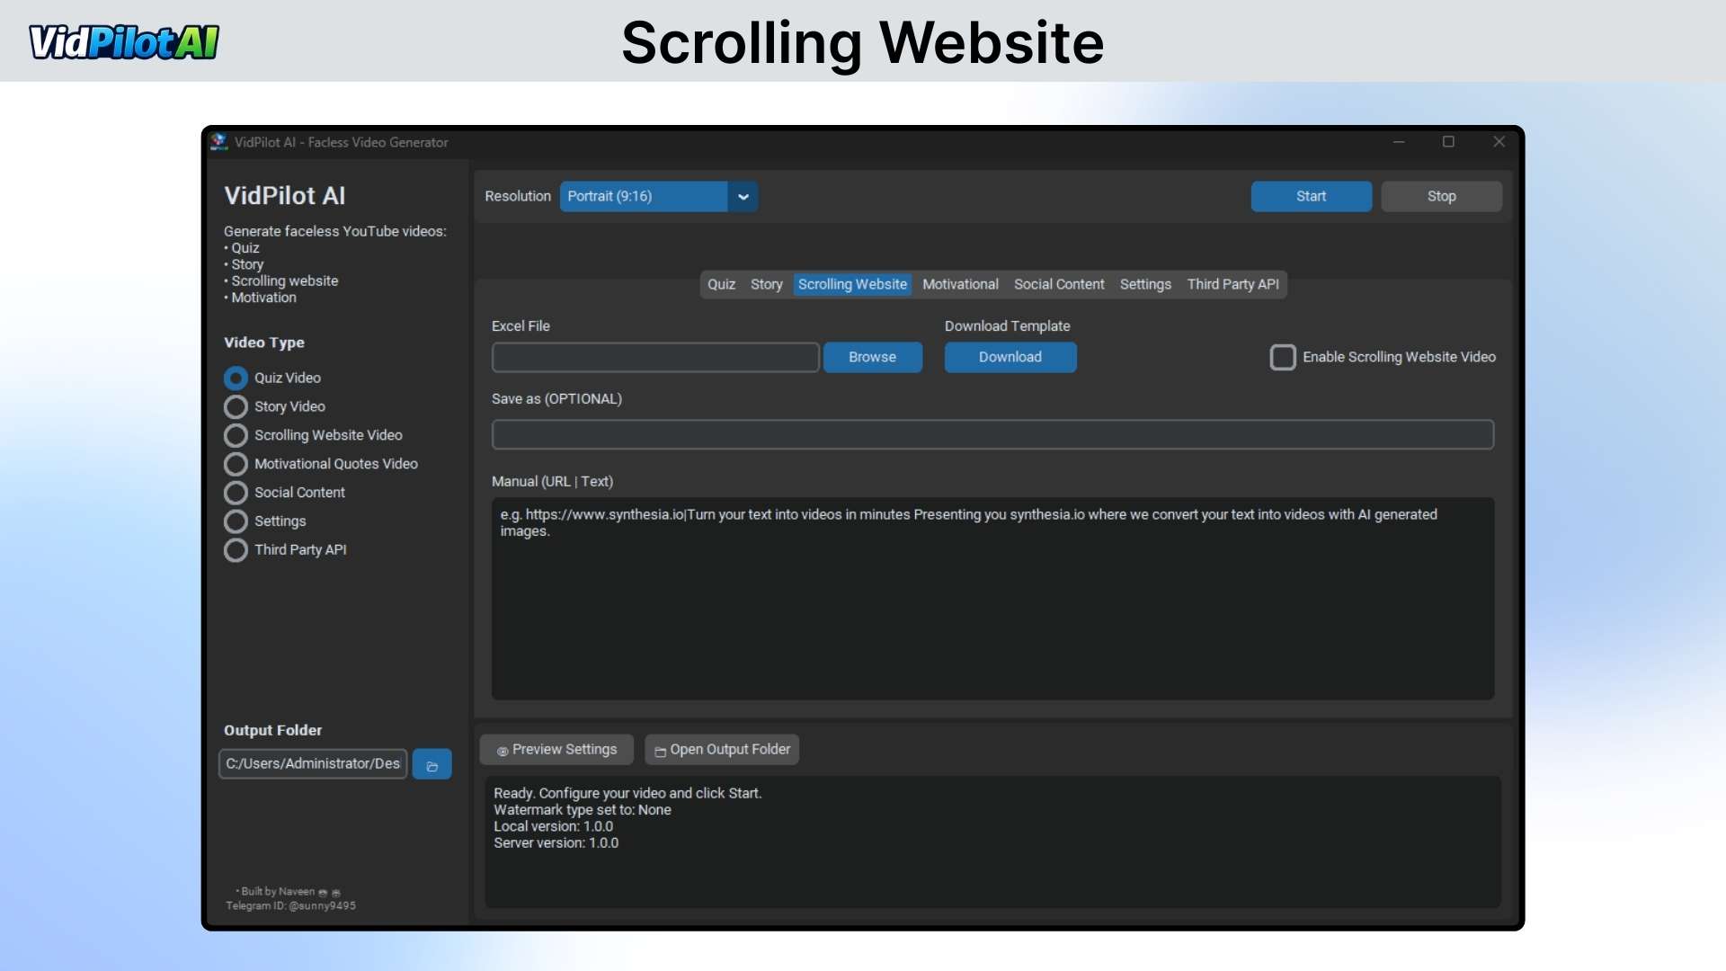Click Download to get the template
The image size is (1726, 971).
(x=1010, y=357)
